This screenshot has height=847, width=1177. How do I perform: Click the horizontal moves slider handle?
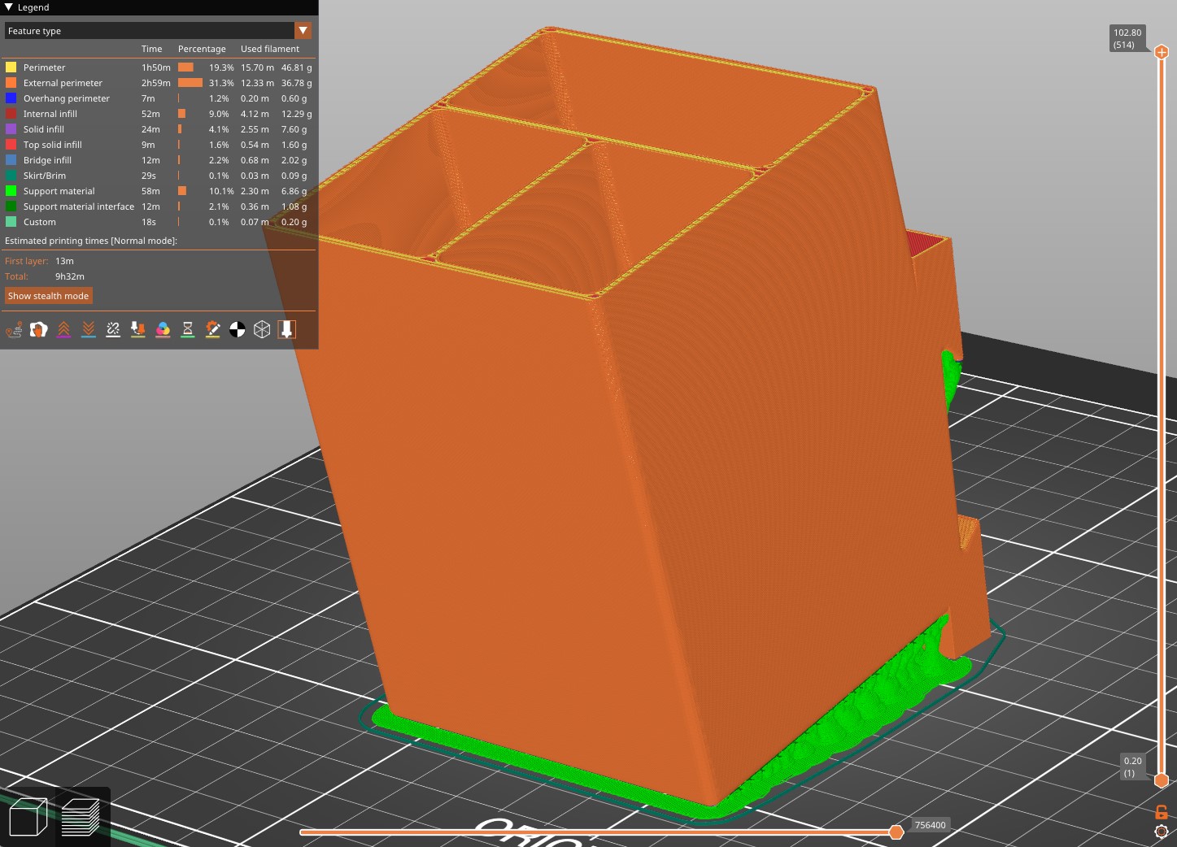(x=896, y=832)
